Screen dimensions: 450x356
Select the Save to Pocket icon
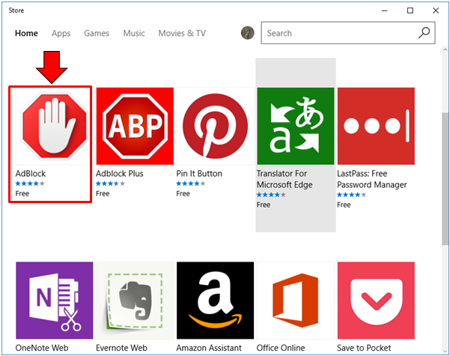pyautogui.click(x=376, y=300)
